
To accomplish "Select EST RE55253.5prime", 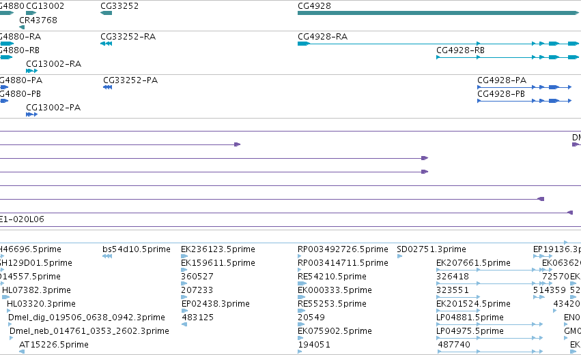I will [332, 304].
